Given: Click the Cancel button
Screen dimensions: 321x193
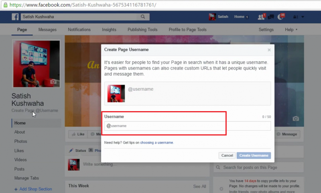Looking at the screenshot, I should pos(227,155).
